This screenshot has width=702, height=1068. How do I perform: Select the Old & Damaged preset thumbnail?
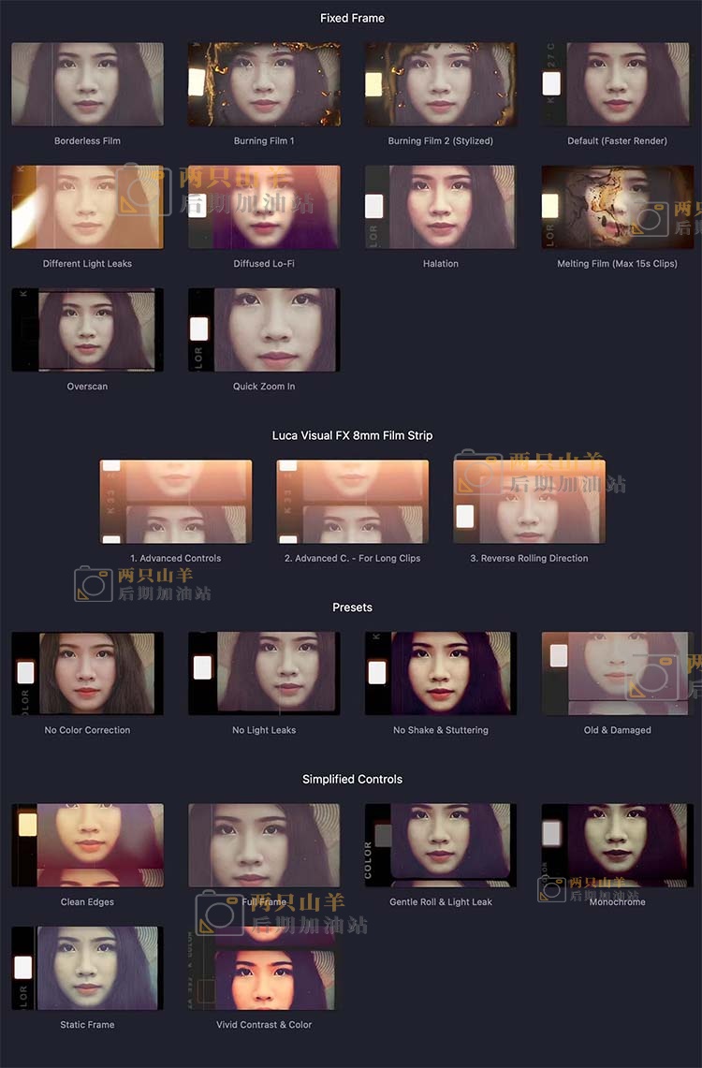coord(617,673)
